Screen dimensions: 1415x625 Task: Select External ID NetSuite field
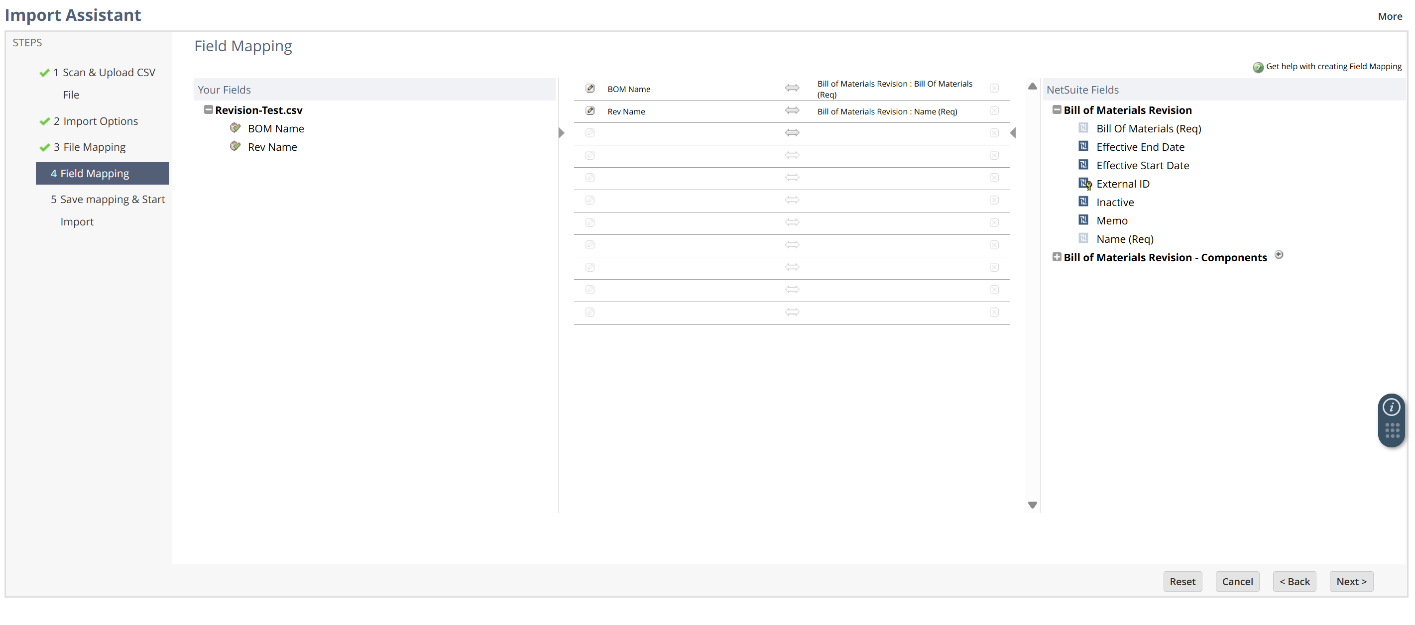[1123, 184]
